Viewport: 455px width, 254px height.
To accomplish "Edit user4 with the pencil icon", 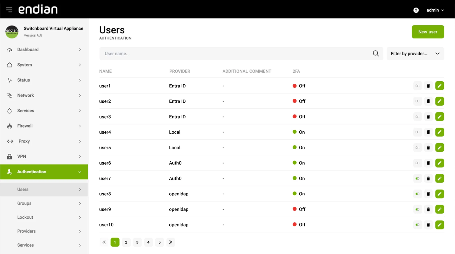I will pyautogui.click(x=440, y=132).
